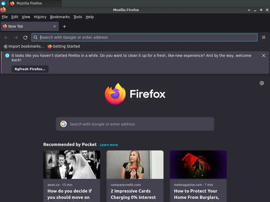Click the info icon in notification bar
This screenshot has height=202, width=270.
point(7,55)
